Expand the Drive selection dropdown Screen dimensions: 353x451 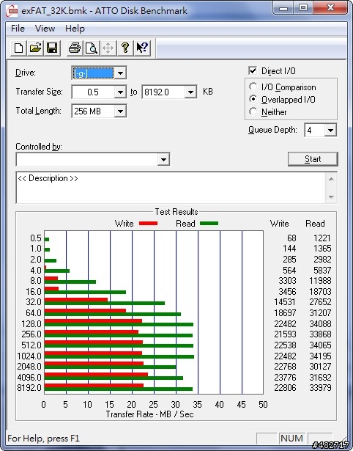(x=120, y=73)
